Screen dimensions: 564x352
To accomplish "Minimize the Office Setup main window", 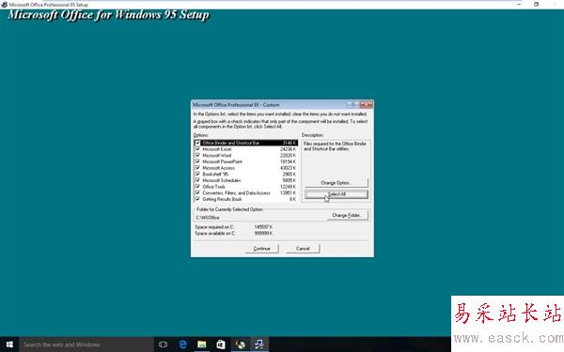I will [519, 5].
